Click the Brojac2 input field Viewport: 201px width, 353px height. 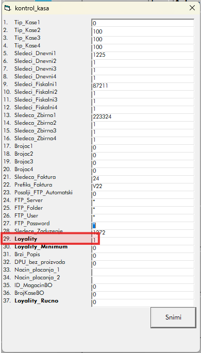click(143, 155)
